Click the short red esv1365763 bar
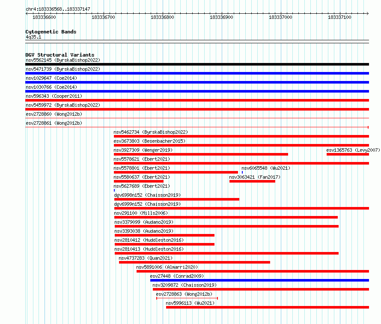Screen dimensions: 381x324 pos(348,154)
